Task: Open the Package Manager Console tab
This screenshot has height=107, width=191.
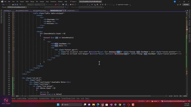Action: (68, 98)
